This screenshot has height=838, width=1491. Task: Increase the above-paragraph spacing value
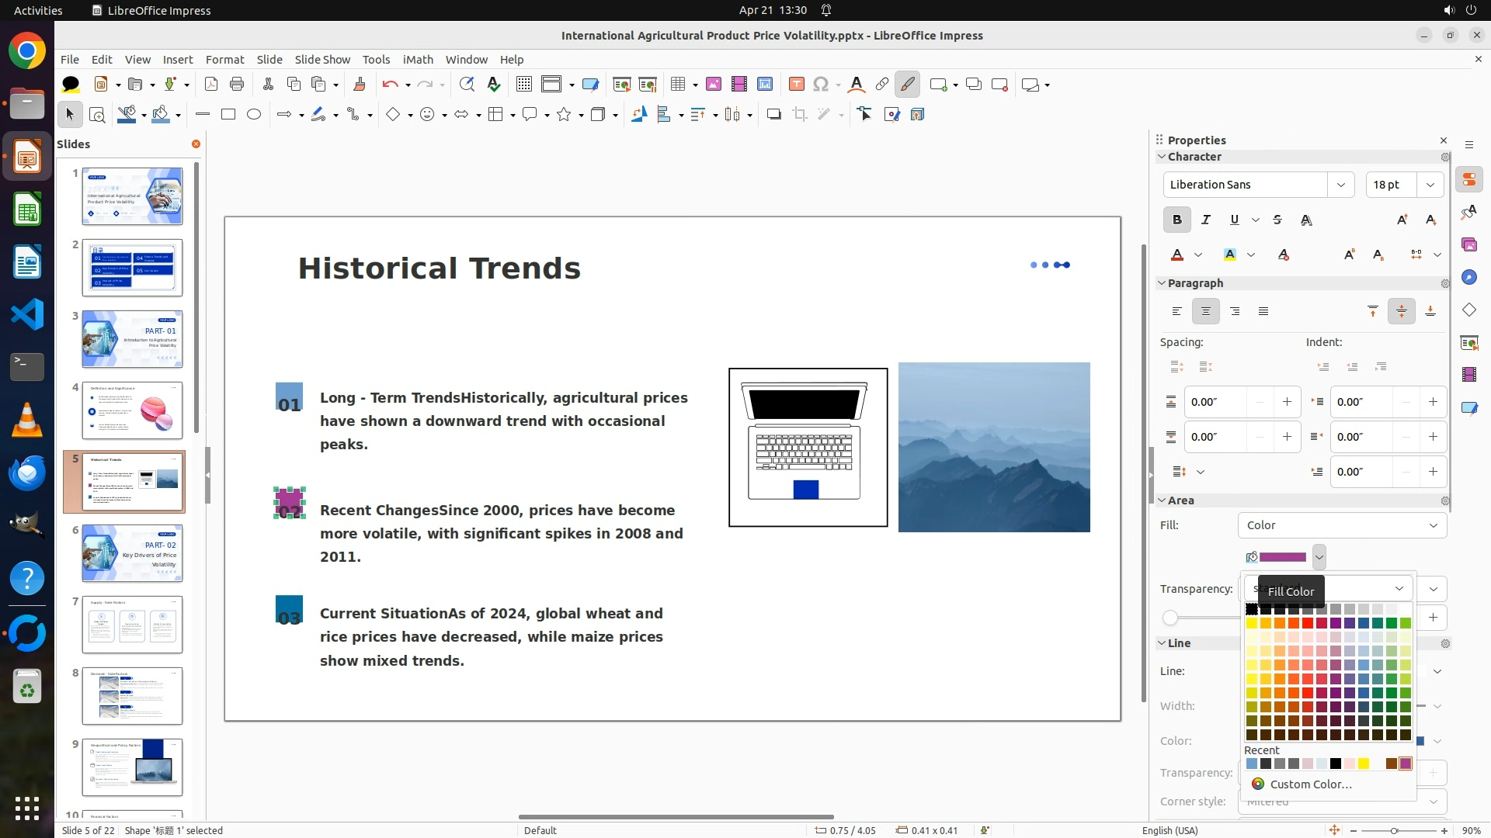pyautogui.click(x=1287, y=402)
